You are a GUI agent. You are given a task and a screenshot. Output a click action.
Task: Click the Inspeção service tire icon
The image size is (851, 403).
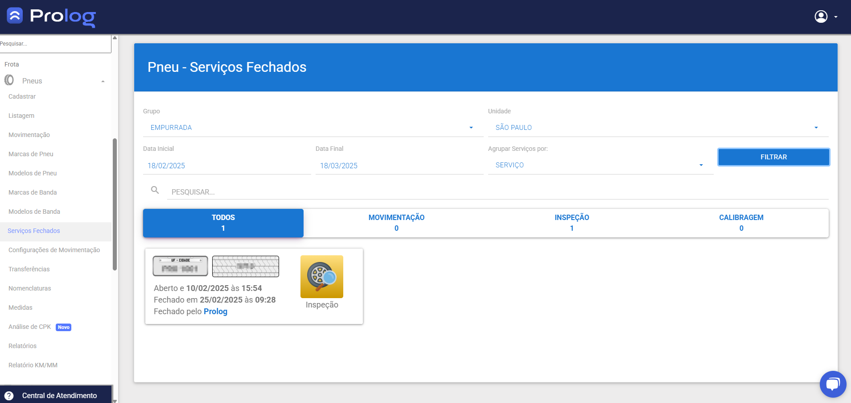click(321, 277)
